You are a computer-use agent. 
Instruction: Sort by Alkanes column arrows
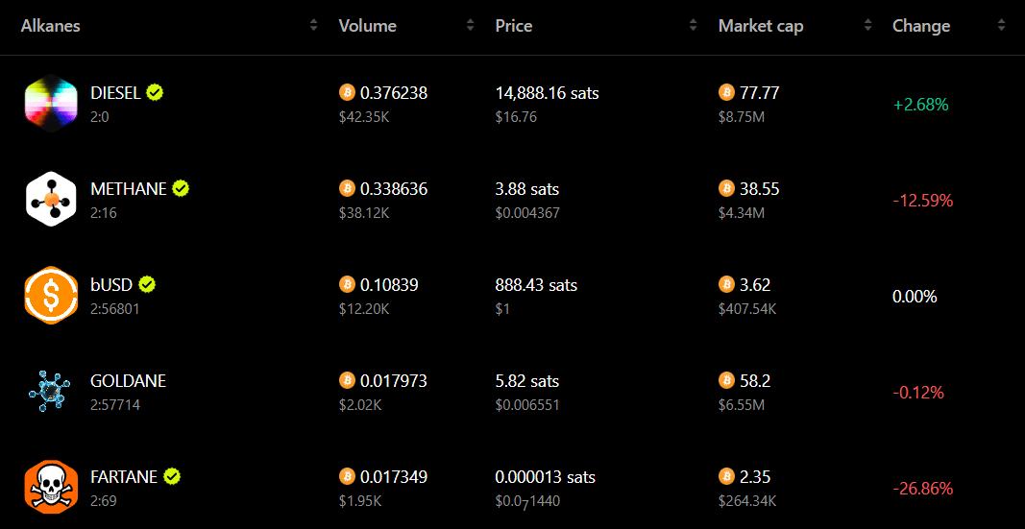314,26
